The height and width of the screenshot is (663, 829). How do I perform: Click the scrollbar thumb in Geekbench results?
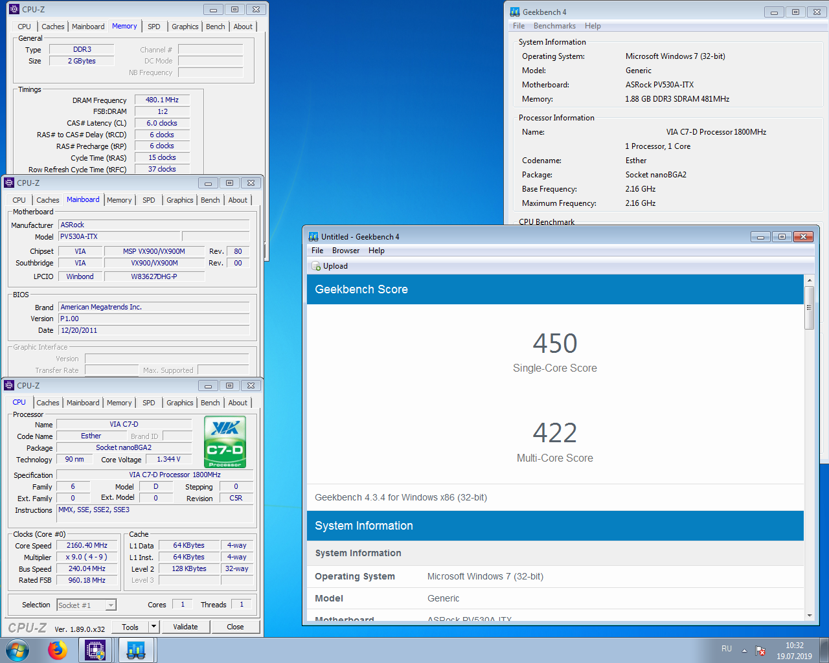pos(809,308)
